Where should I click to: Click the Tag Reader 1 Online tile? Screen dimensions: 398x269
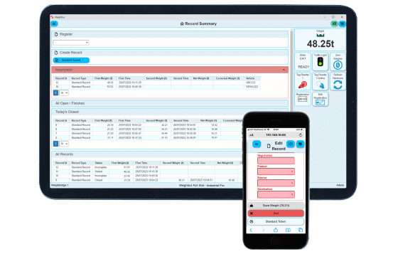tap(320, 81)
